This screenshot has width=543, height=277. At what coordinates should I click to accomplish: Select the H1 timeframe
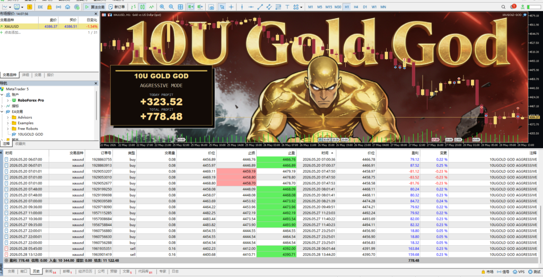point(347,7)
